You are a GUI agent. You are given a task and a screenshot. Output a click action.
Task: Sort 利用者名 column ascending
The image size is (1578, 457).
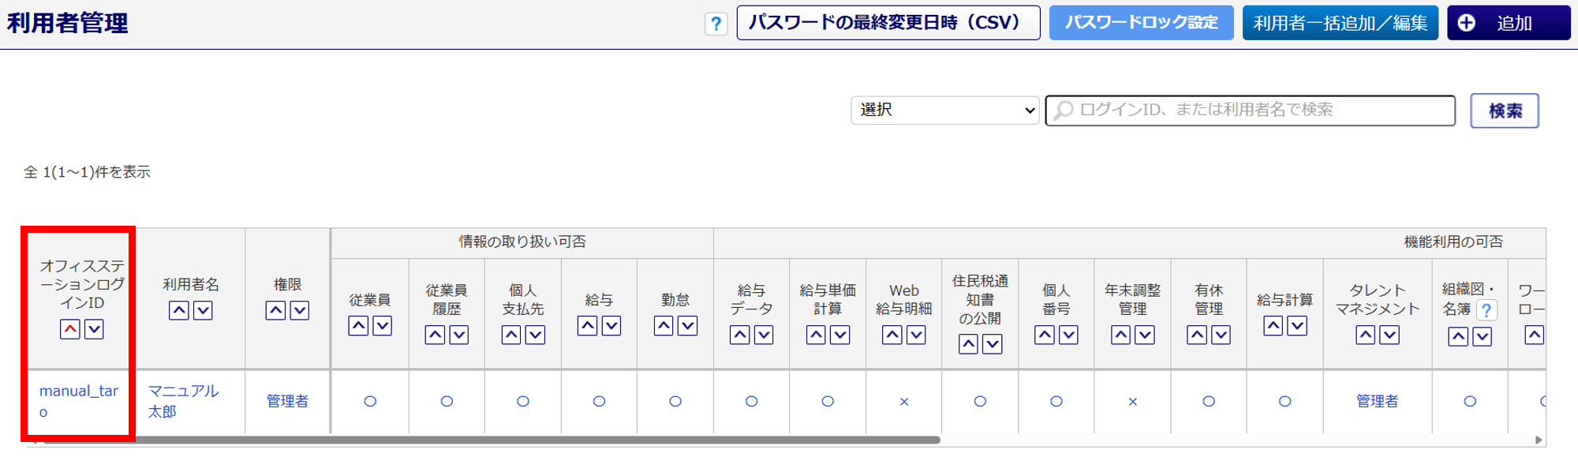click(179, 310)
